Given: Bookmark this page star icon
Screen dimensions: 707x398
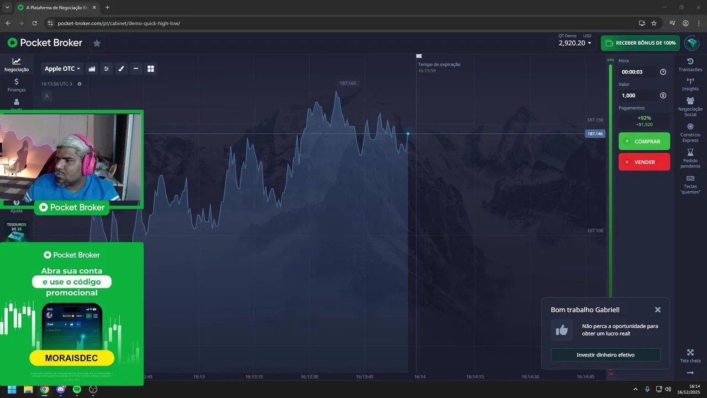Looking at the screenshot, I should coord(654,23).
